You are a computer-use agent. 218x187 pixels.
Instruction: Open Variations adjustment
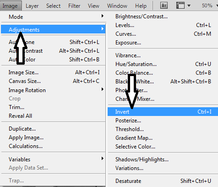click(x=163, y=168)
